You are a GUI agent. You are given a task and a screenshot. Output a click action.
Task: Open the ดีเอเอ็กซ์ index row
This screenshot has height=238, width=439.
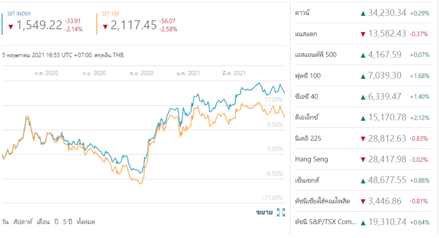click(306, 118)
